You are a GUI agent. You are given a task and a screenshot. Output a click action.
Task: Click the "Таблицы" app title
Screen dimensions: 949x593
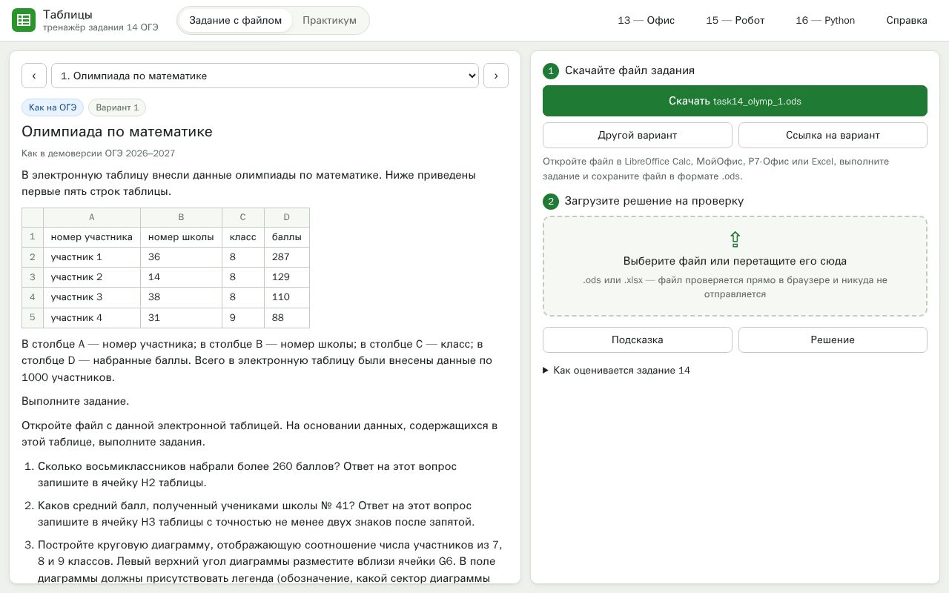[x=67, y=14]
